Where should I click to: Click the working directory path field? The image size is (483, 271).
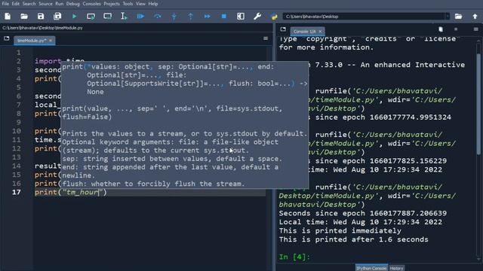coord(364,17)
